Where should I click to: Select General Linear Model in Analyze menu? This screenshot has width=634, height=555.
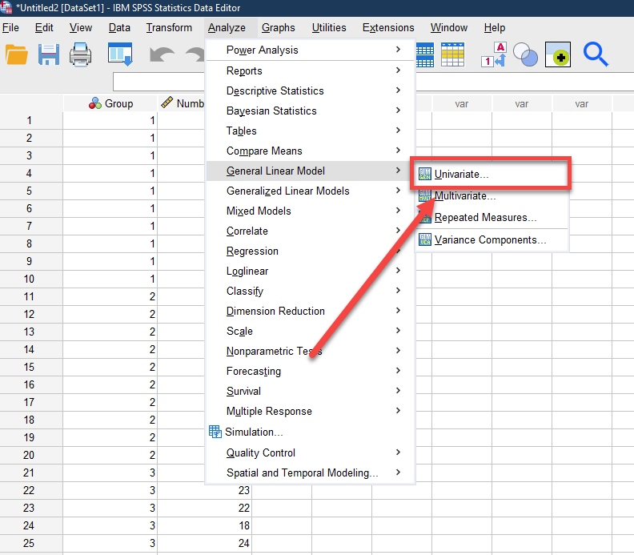point(311,171)
